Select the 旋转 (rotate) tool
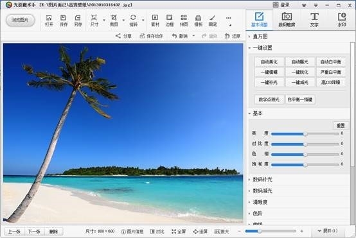The height and width of the screenshot is (238, 356). pos(133,21)
